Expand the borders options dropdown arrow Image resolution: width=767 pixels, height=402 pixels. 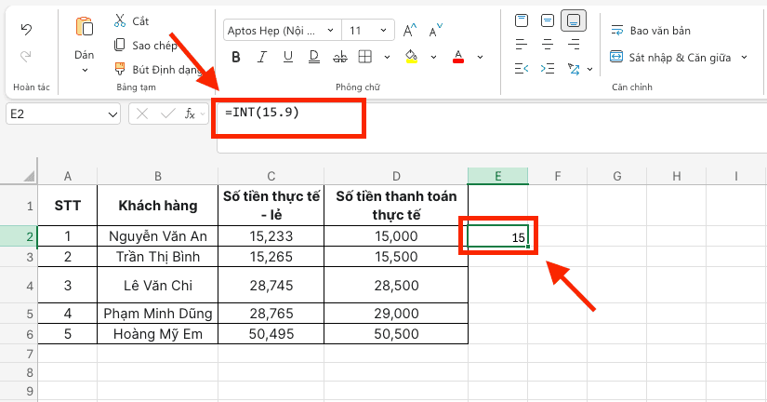tap(387, 58)
